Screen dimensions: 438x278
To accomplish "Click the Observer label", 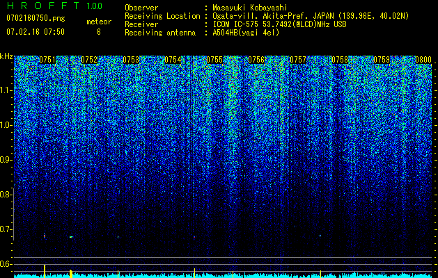I will [x=141, y=8].
